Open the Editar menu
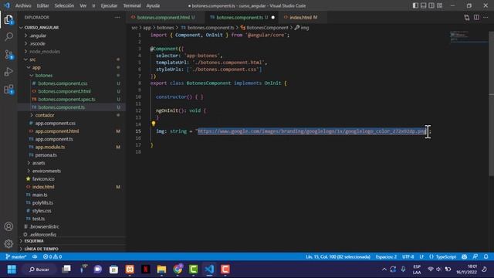Viewport: 494px width, 278px height. pyautogui.click(x=43, y=5)
